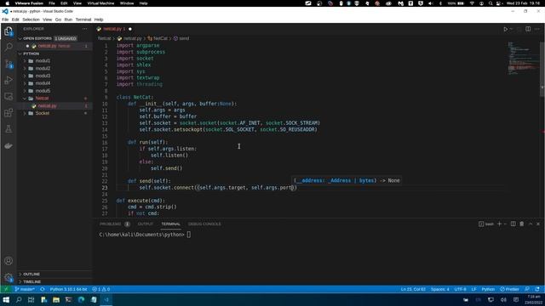Open the Search view in activity bar
Screen dimensions: 545x306
pyautogui.click(x=9, y=47)
